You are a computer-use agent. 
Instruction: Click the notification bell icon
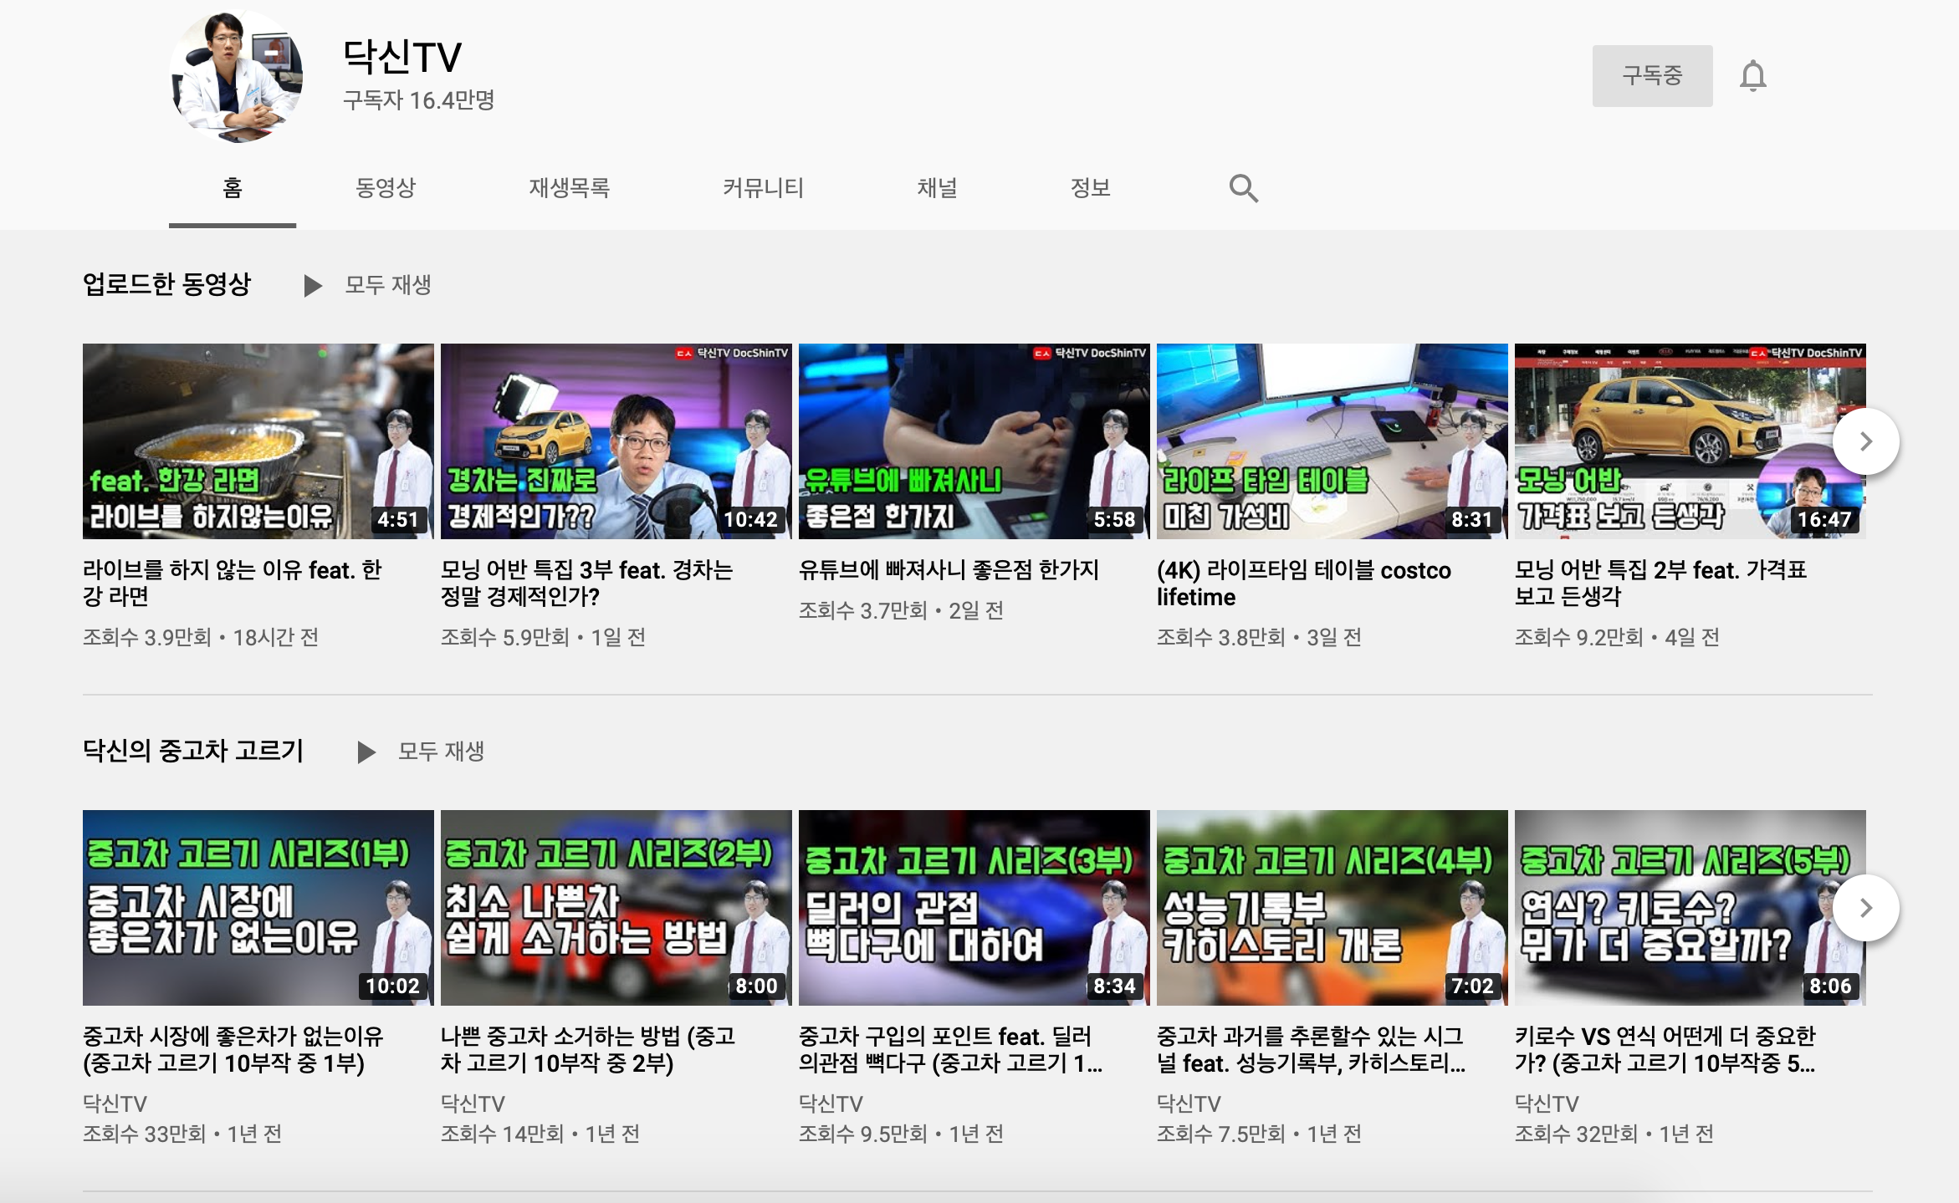pos(1752,76)
